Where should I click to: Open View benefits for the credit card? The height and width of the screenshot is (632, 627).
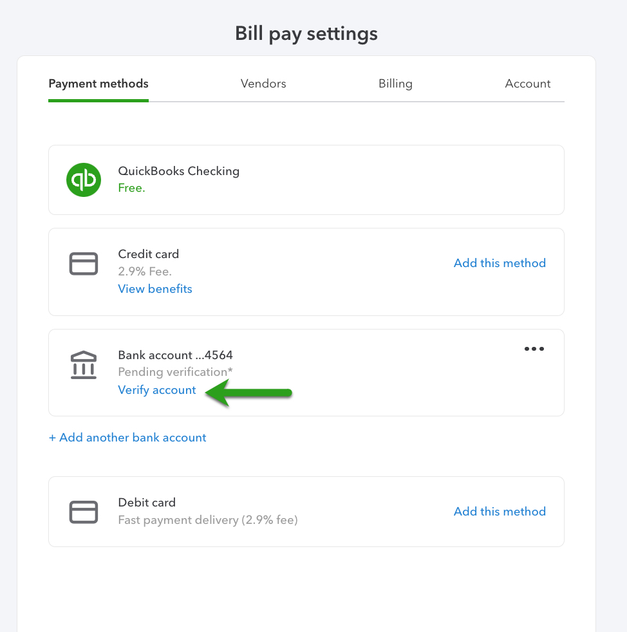pos(154,289)
